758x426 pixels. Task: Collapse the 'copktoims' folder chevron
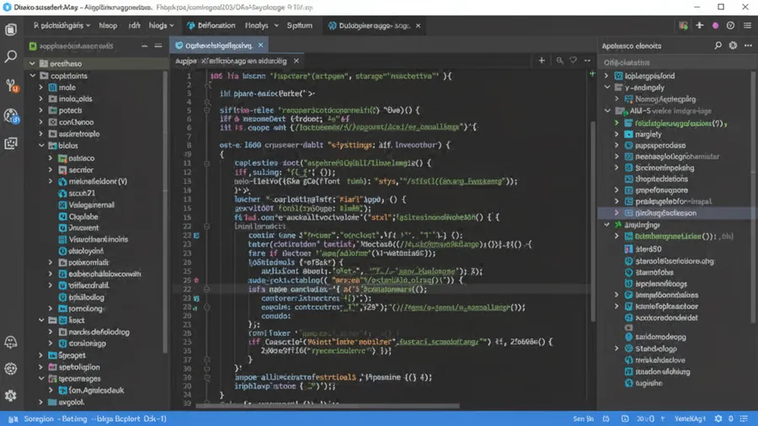32,76
